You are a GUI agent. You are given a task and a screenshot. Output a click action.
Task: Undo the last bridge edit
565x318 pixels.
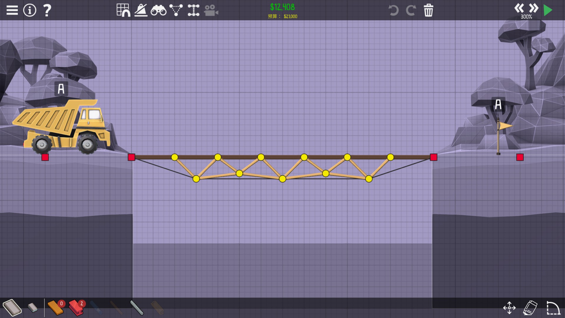(393, 10)
